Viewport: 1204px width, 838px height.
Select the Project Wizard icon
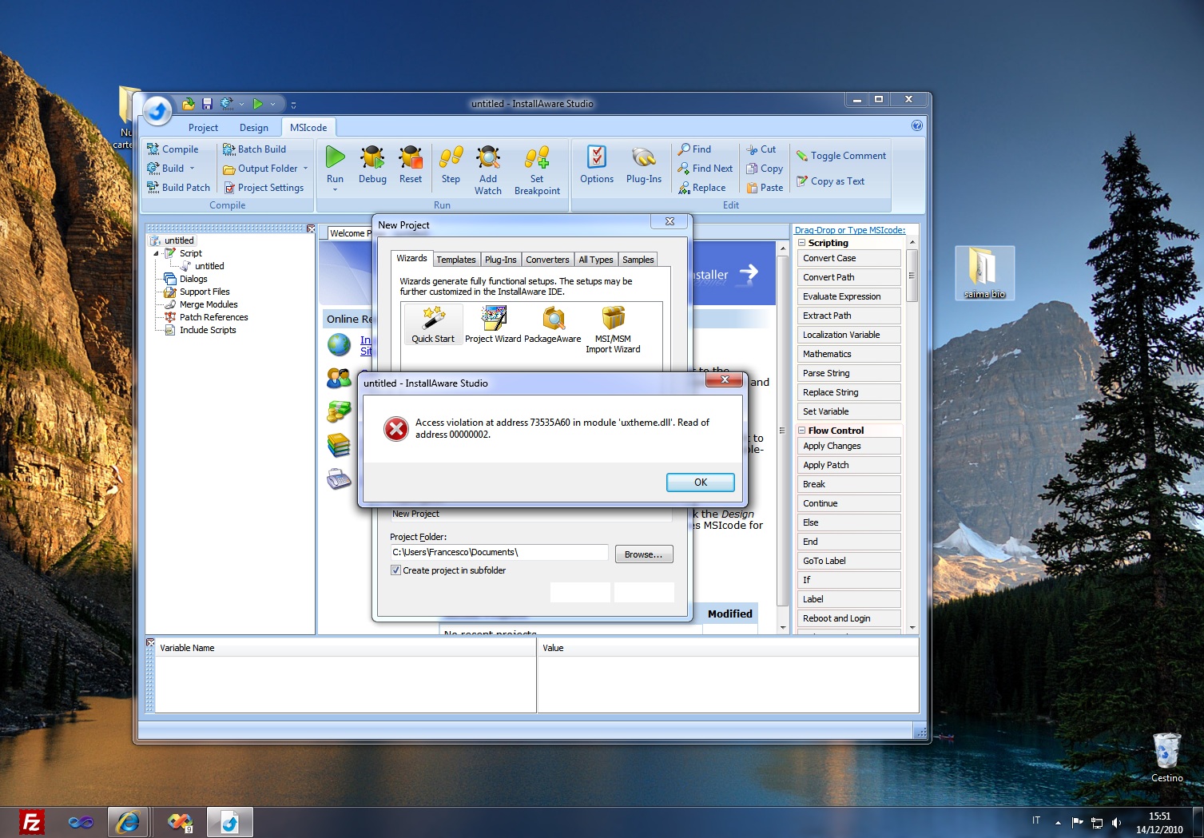[493, 318]
